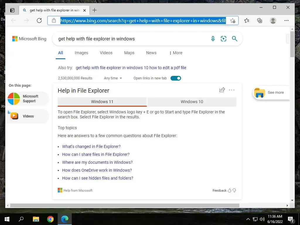
Task: Click the Also try suggested search
Action: [x=131, y=68]
